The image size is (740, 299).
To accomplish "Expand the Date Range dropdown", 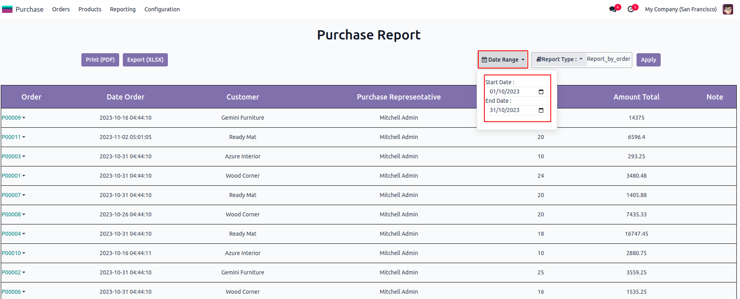I will click(503, 60).
